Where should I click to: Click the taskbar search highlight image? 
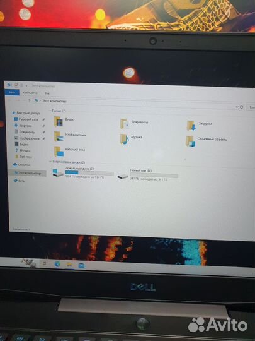coord(29,263)
